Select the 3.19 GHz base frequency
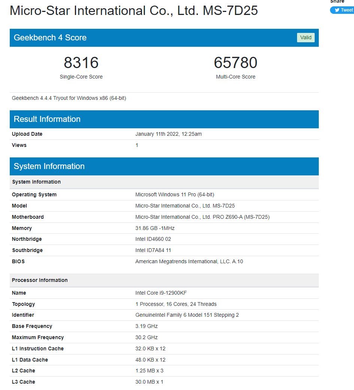The width and height of the screenshot is (354, 390). pos(146,326)
